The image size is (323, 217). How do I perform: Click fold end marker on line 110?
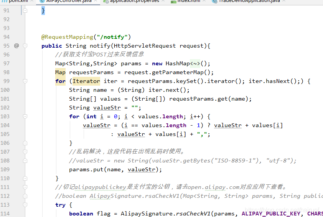[x=25, y=179]
